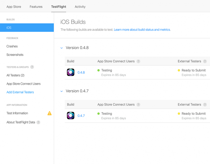Screen dimensions: 210x164
Task: Open build 0.4.7 link
Action: click(81, 116)
